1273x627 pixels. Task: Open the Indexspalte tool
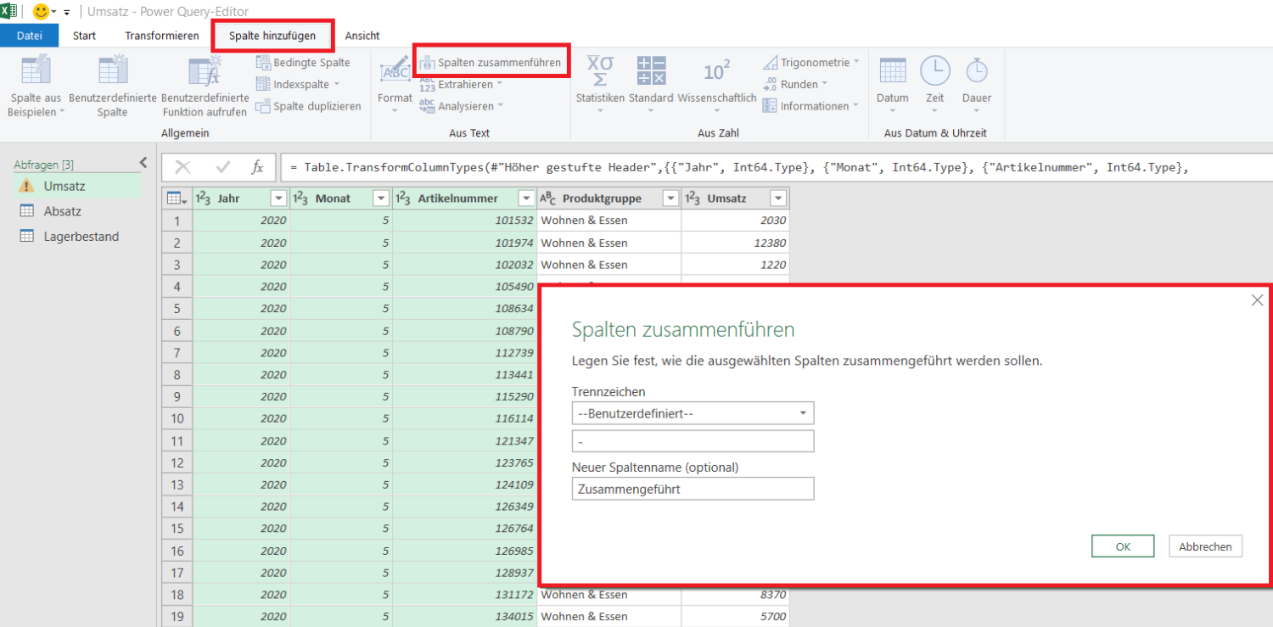point(294,83)
